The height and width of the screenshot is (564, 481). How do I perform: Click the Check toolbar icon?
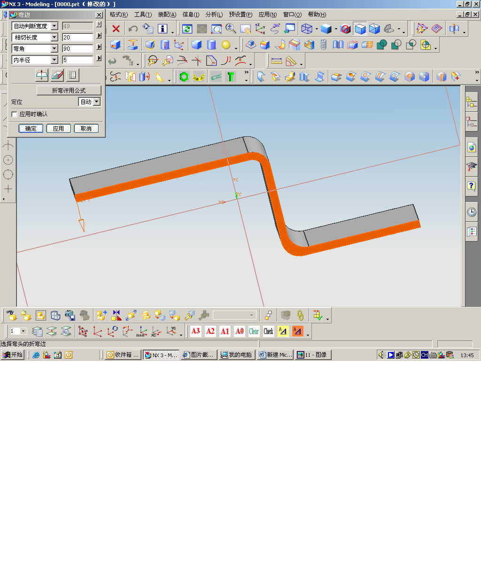(x=269, y=331)
